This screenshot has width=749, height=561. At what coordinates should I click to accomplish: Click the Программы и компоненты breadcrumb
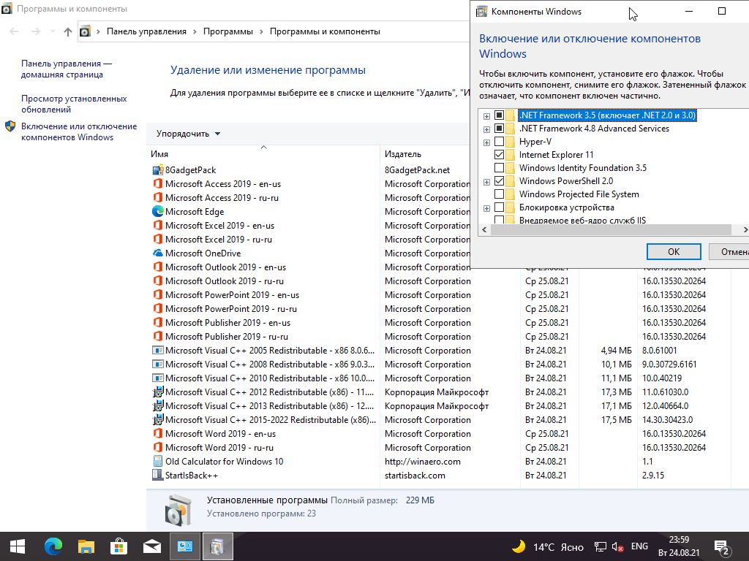[325, 31]
